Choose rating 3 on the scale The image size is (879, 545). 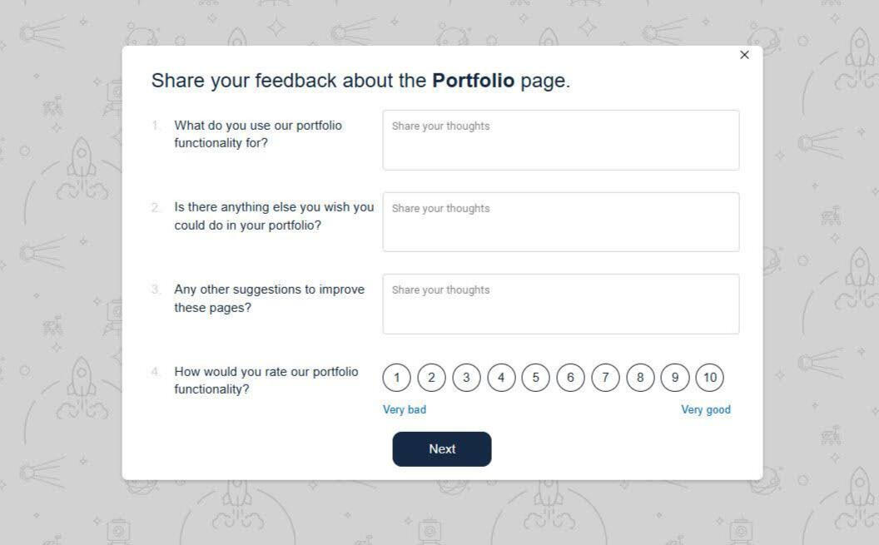tap(466, 378)
